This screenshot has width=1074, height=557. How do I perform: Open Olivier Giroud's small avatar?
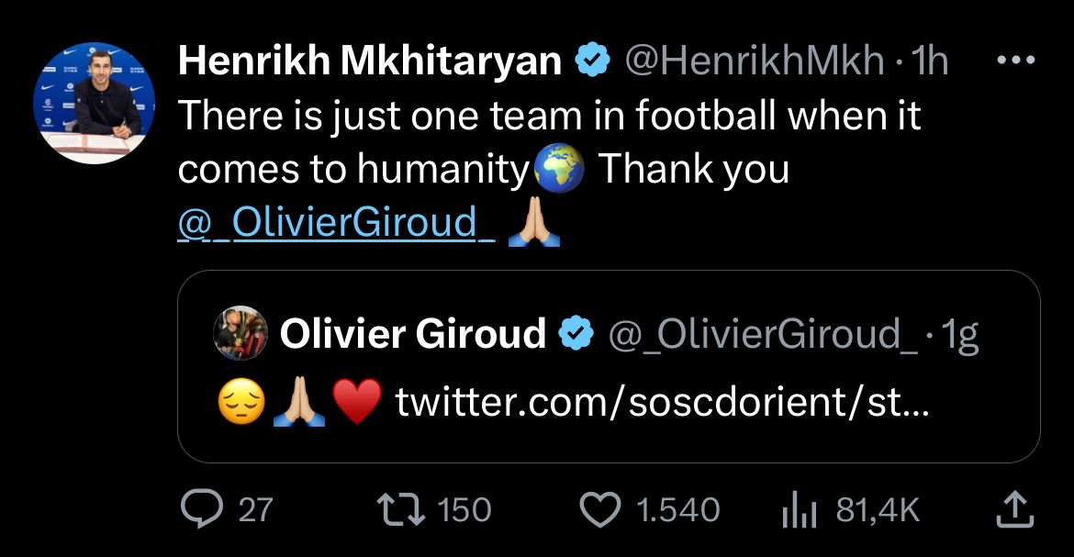pyautogui.click(x=241, y=333)
